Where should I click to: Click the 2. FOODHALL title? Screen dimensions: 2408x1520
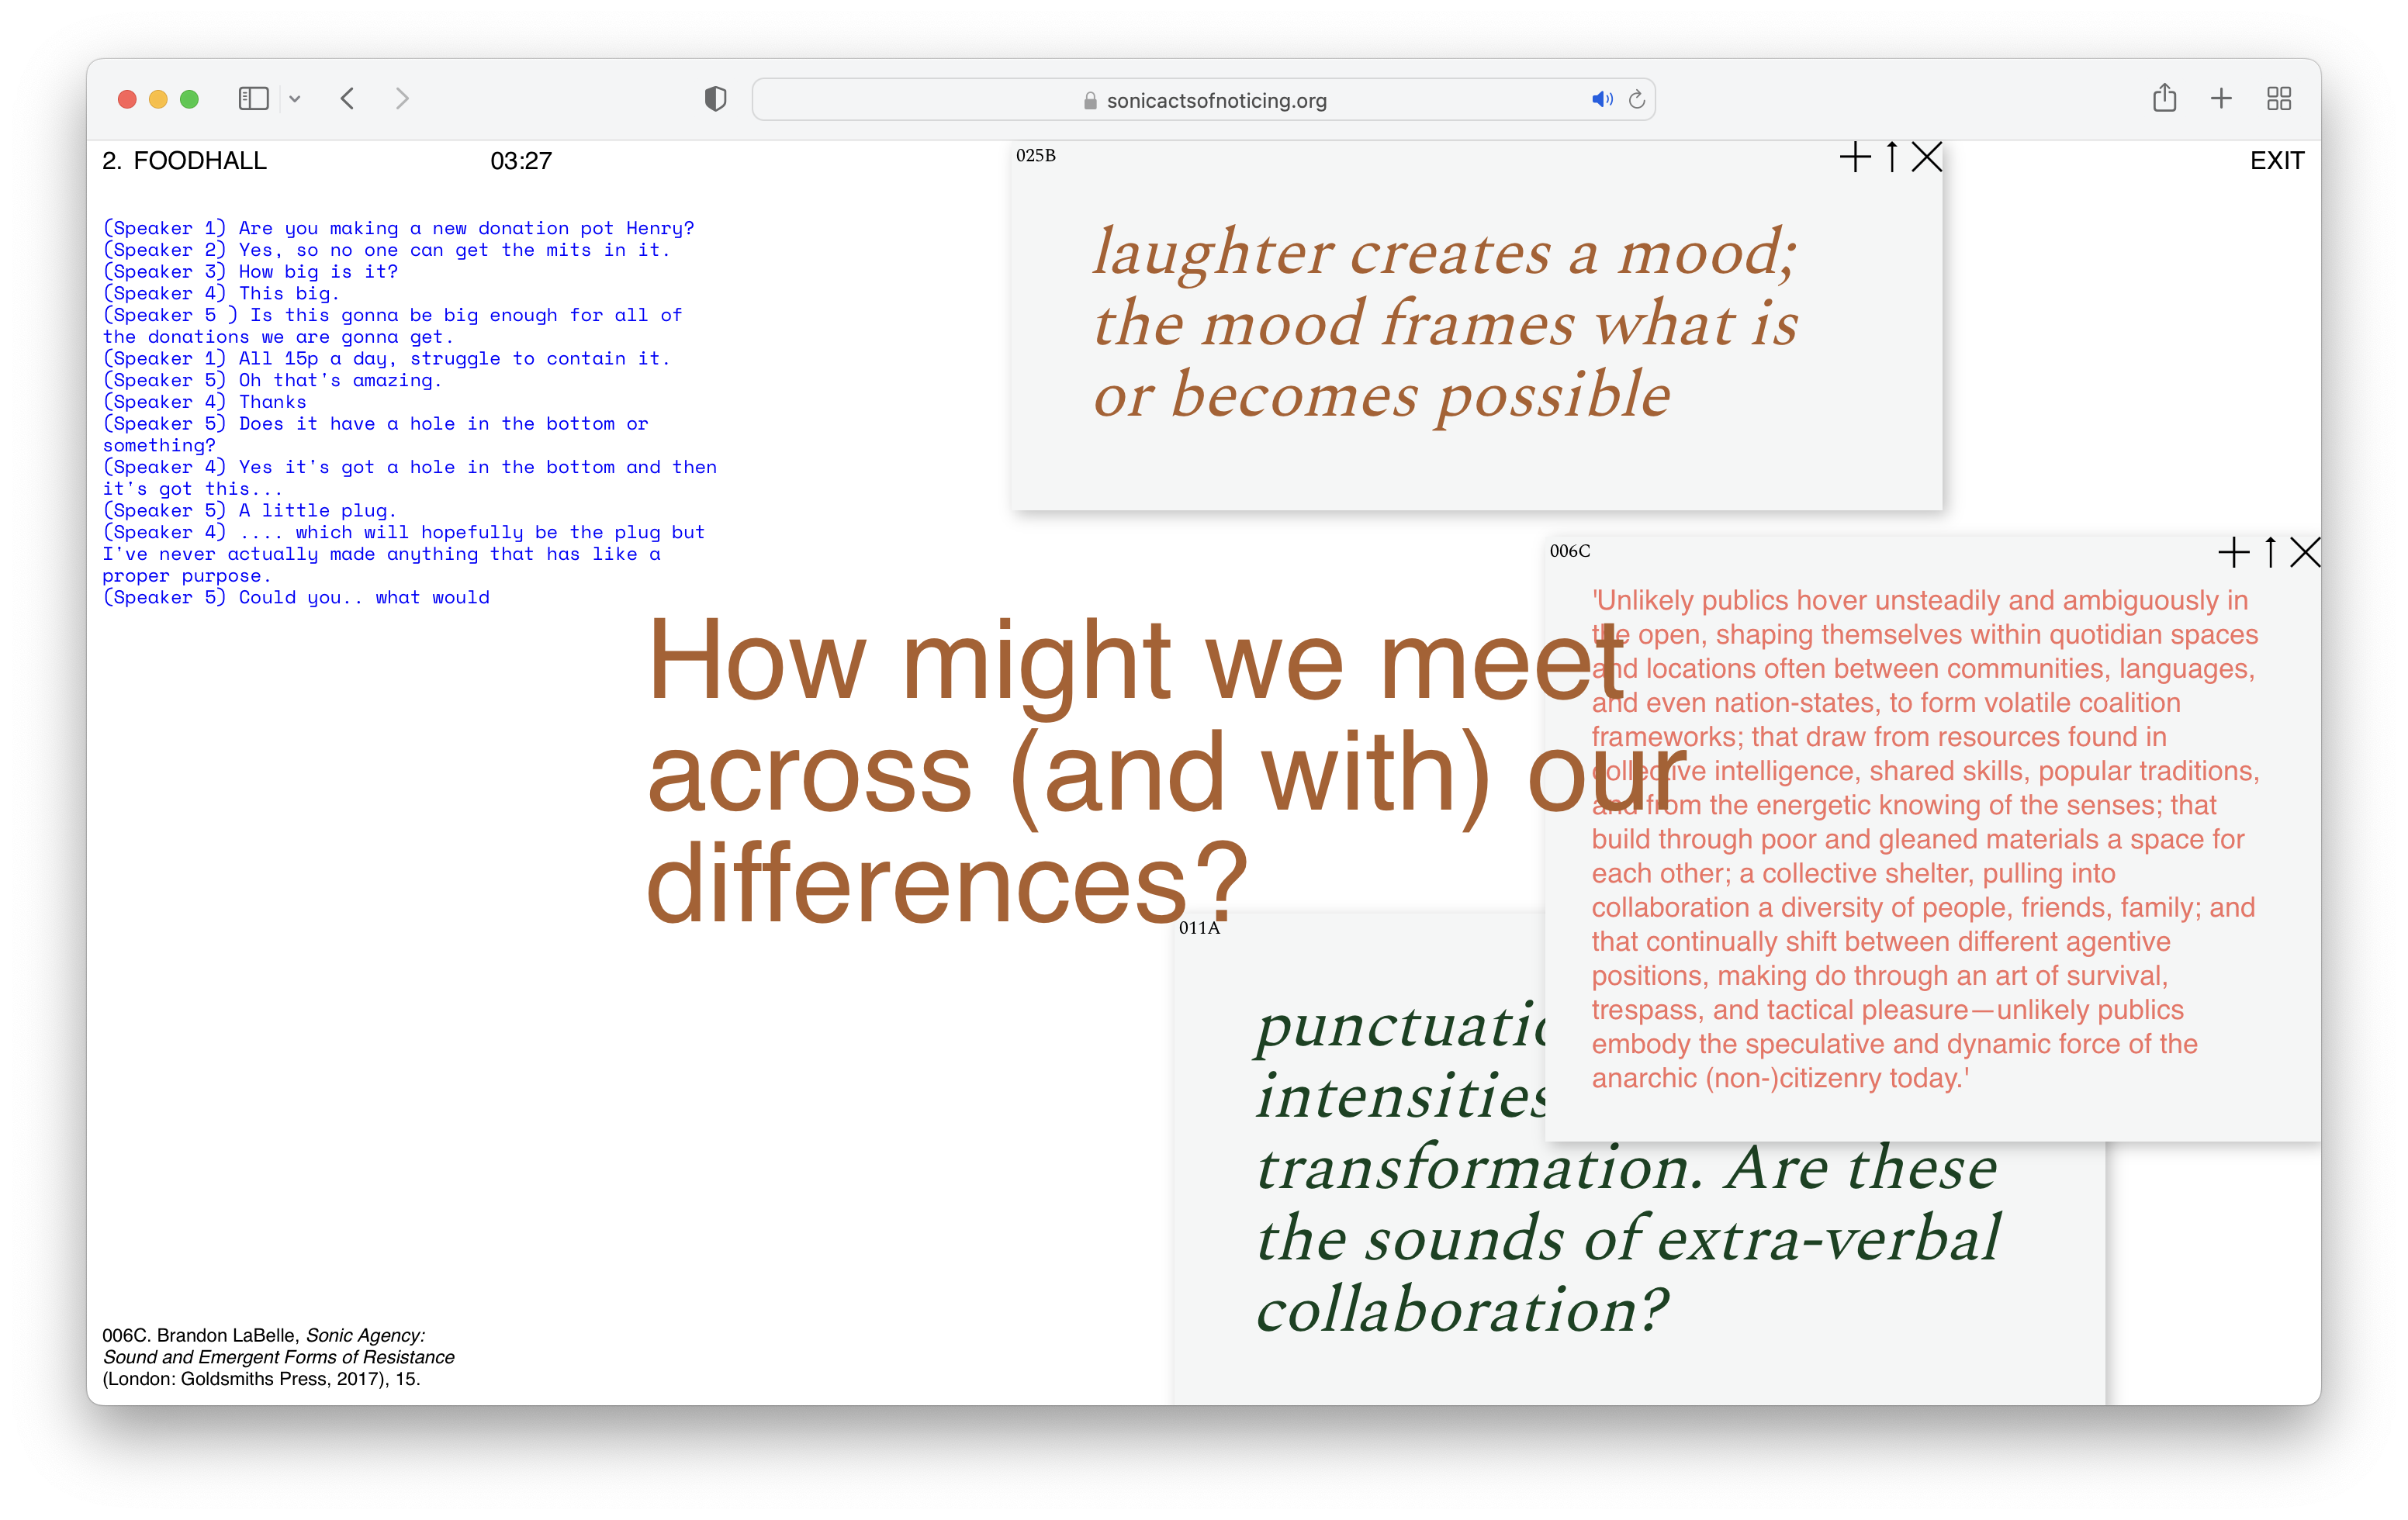click(x=184, y=161)
